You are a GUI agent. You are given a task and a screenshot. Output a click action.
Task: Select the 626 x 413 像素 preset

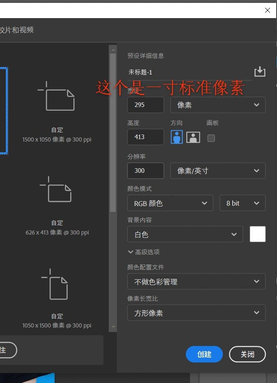[x=57, y=206]
